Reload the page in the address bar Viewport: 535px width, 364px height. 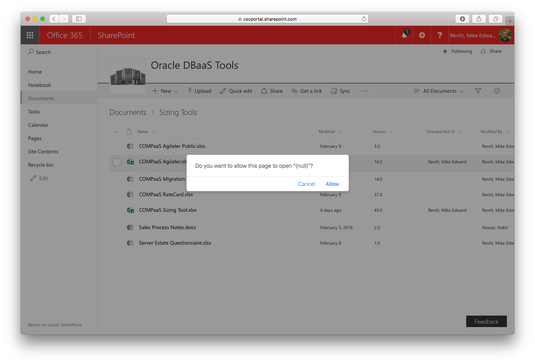pos(364,19)
